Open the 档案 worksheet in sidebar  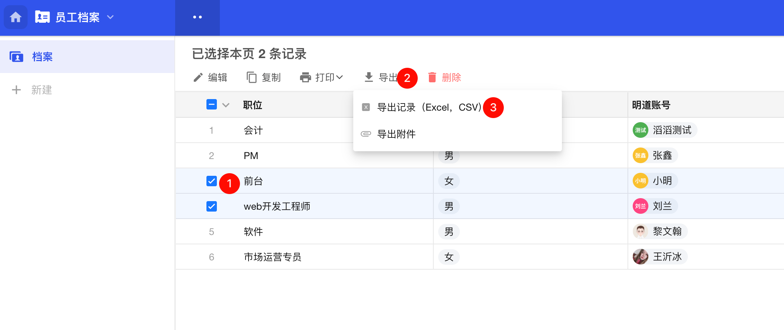coord(42,57)
